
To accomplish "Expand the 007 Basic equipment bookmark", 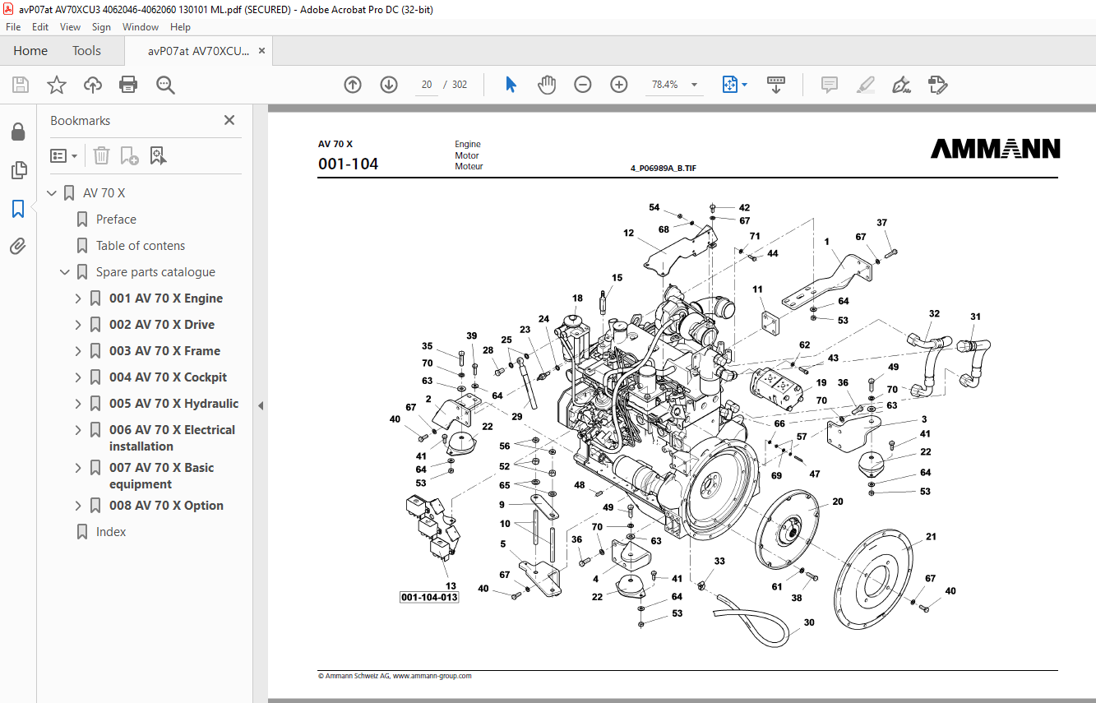I will click(78, 468).
